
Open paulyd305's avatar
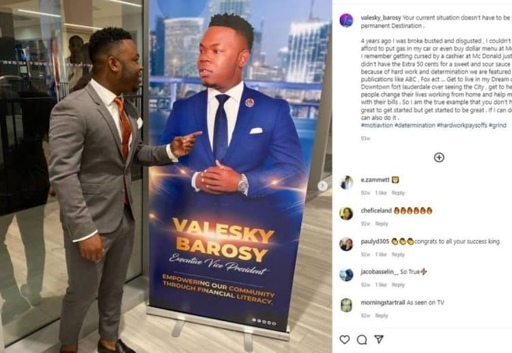346,244
